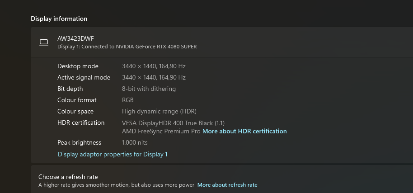Select the AW3423DWF display name

(75, 38)
